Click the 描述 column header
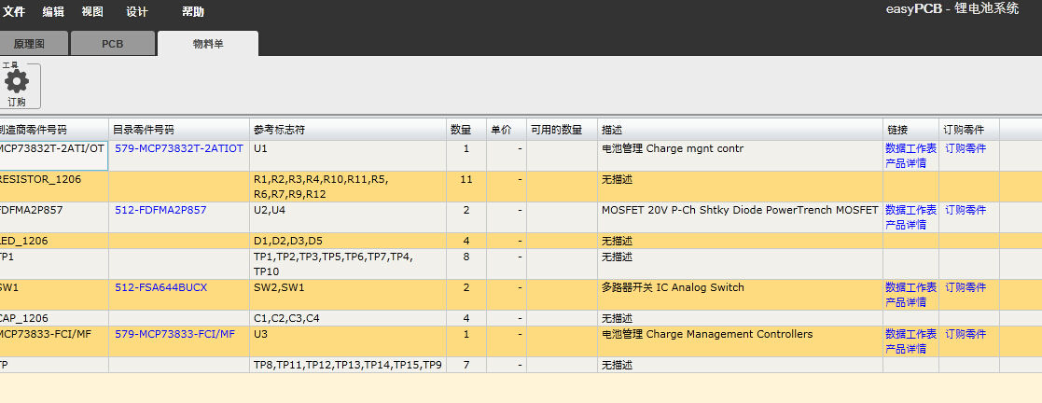This screenshot has height=403, width=1042. (740, 130)
